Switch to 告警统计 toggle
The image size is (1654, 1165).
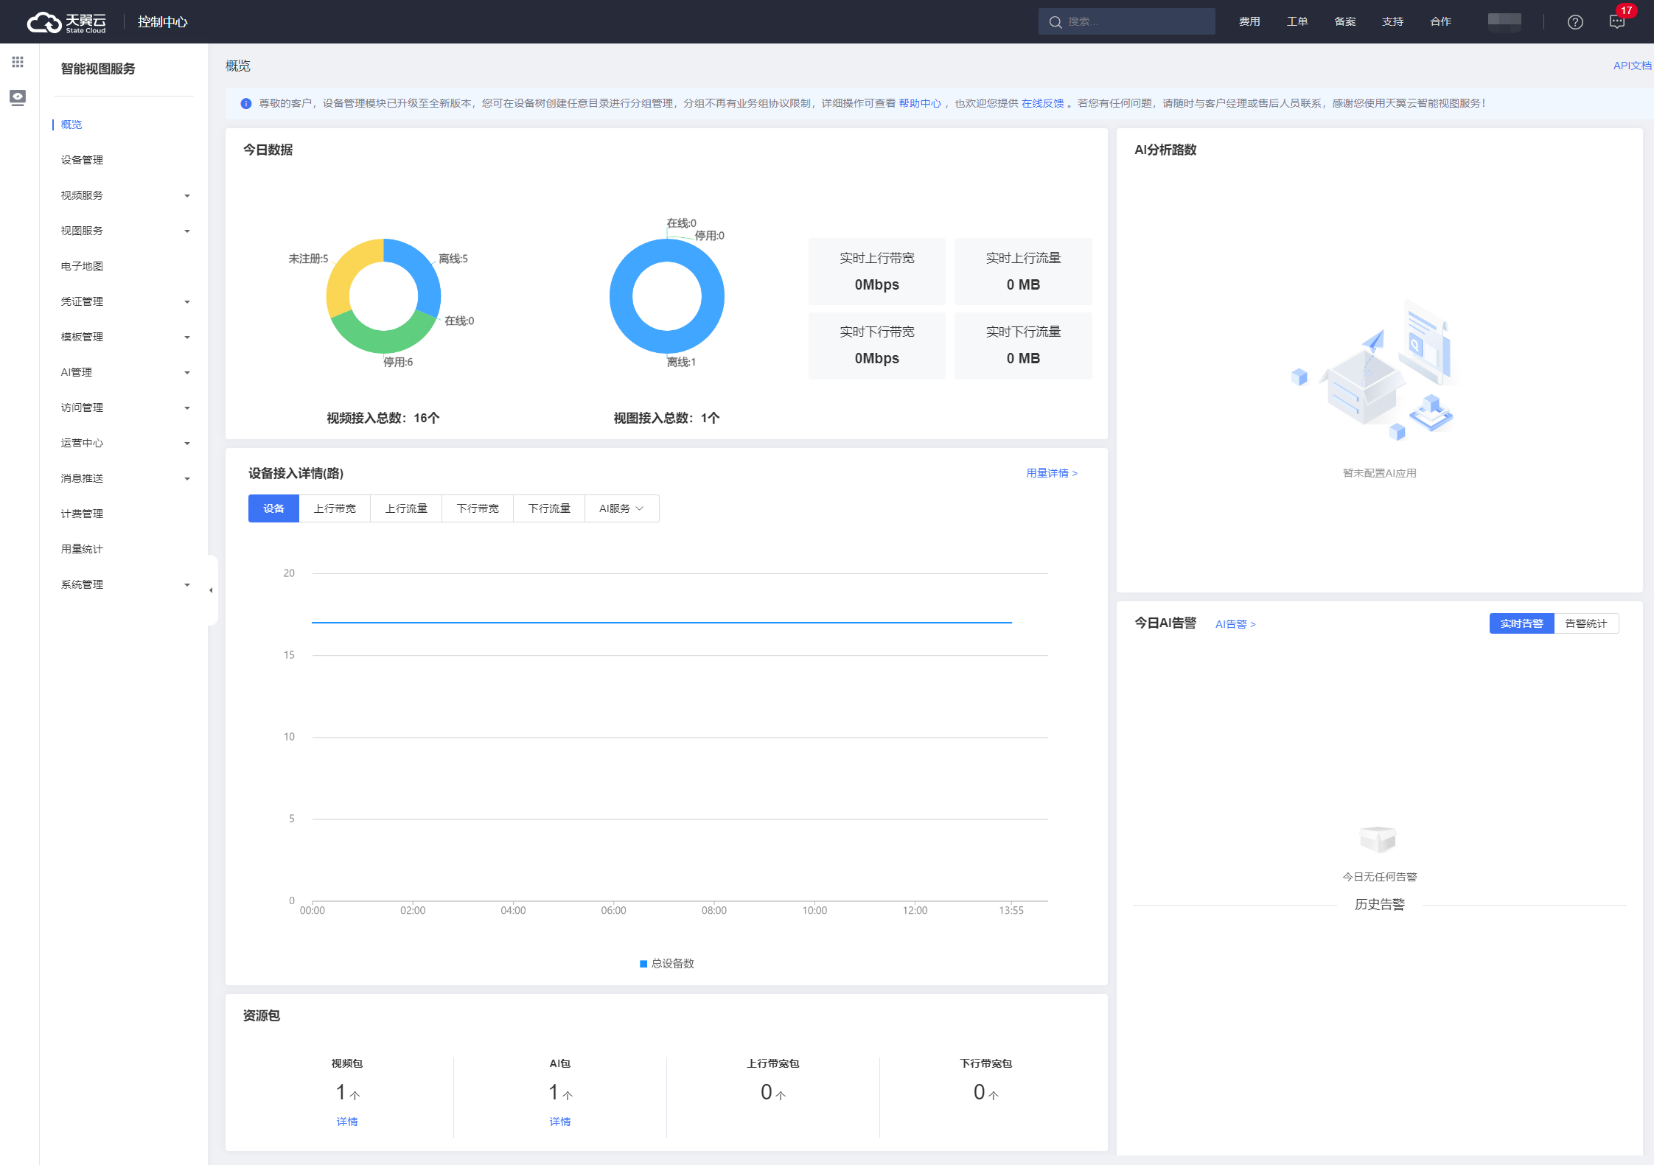(x=1586, y=623)
